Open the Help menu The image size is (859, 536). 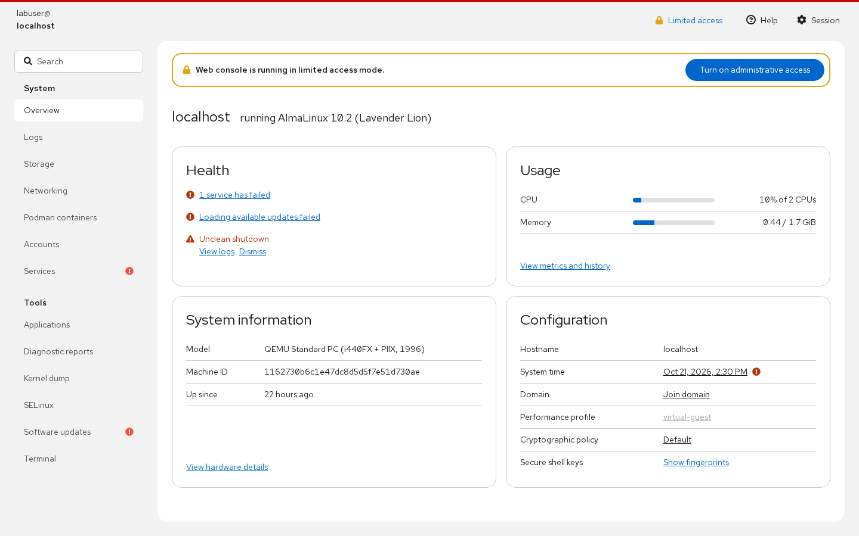tap(762, 20)
